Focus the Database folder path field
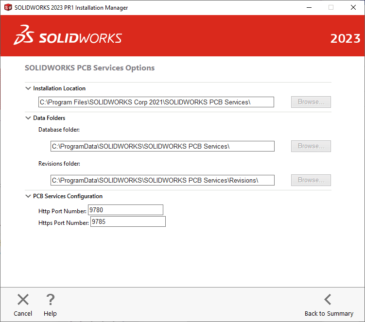365x322 pixels. tap(162, 146)
